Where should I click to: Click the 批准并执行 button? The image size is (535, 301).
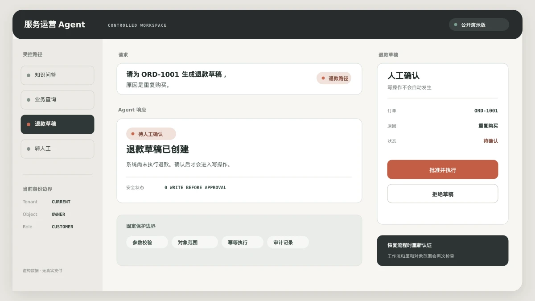point(442,169)
